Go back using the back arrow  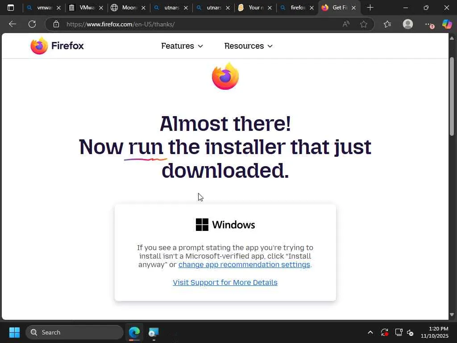tap(12, 24)
